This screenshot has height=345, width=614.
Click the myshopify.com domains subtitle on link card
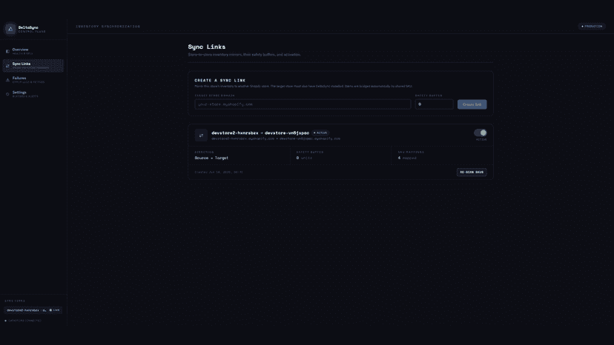click(x=276, y=138)
